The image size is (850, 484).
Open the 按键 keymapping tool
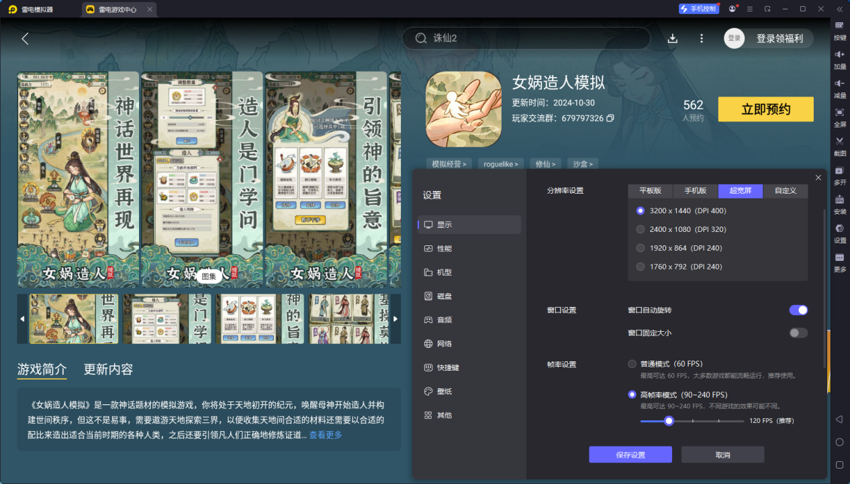840,30
